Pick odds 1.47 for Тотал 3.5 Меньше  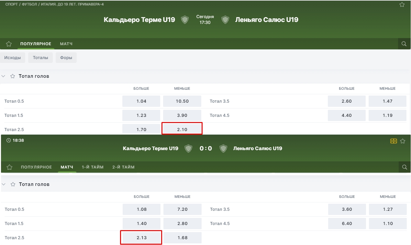pos(387,101)
